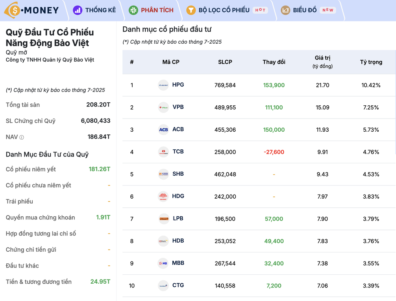The height and width of the screenshot is (301, 396).
Task: Click the ACB value 11.93
Action: pyautogui.click(x=322, y=130)
